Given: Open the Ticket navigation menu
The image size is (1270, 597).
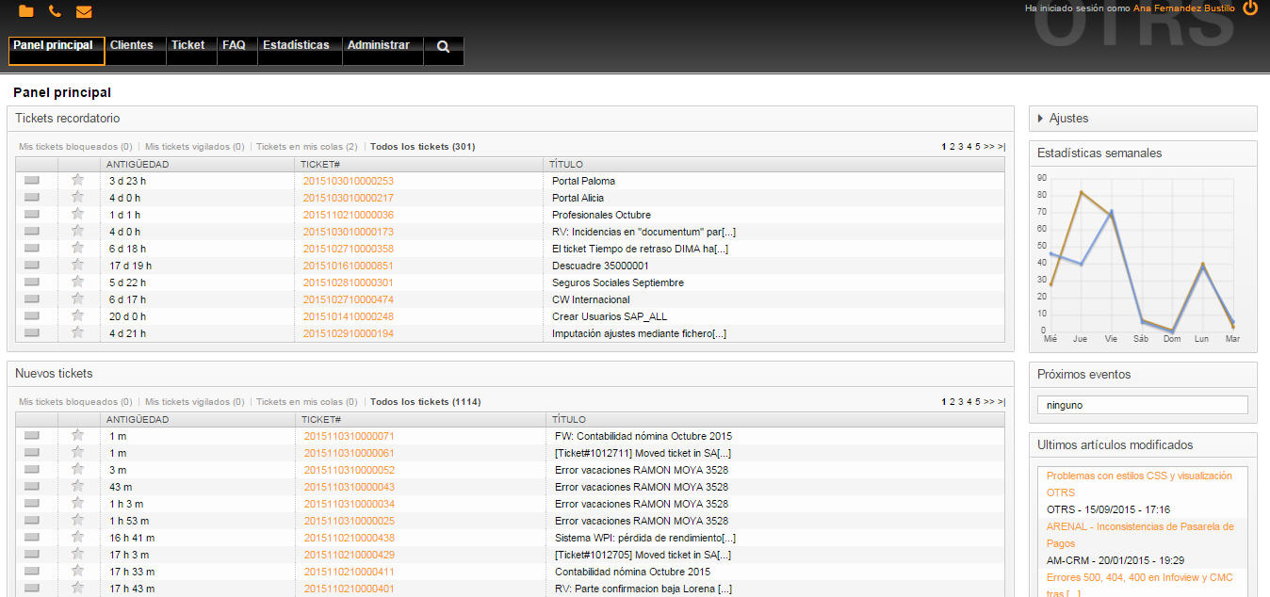Looking at the screenshot, I should 187,45.
